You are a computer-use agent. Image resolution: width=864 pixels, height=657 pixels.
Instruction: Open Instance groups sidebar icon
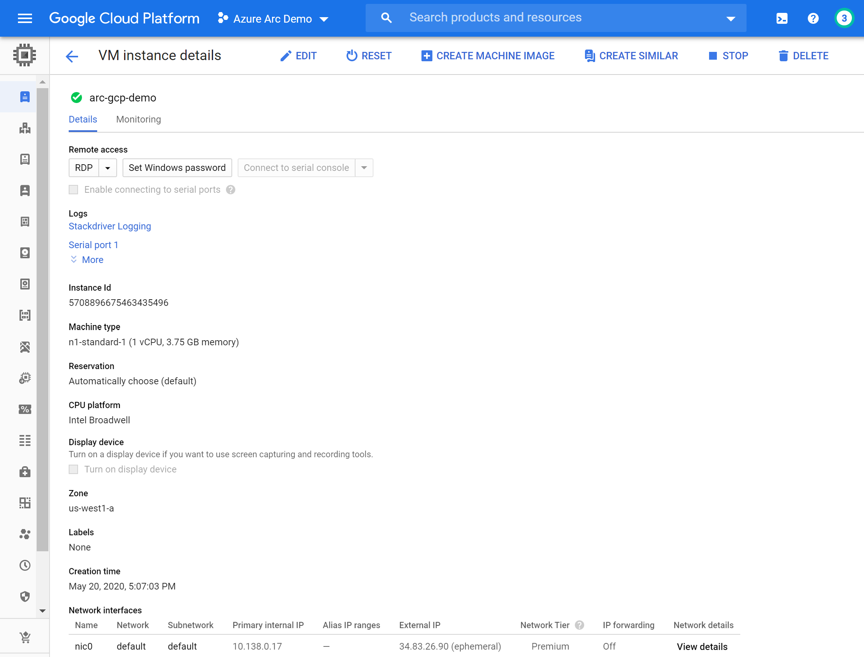(x=25, y=128)
